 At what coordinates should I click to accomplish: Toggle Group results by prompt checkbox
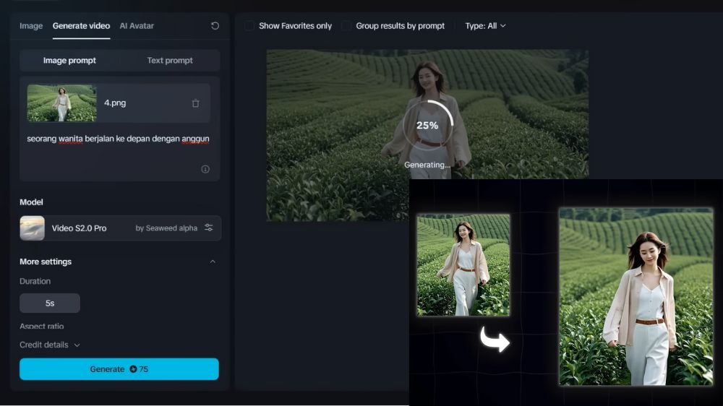pos(346,26)
